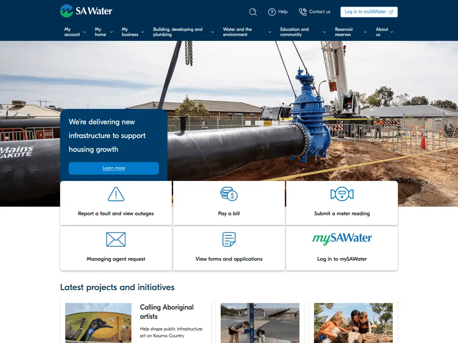
Task: Open the Help link text
Action: click(x=283, y=11)
